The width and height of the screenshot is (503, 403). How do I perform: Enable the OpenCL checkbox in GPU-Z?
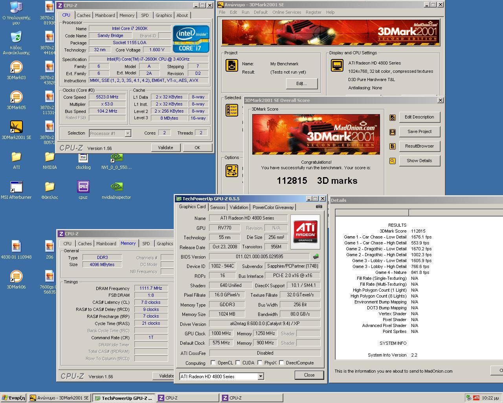coord(213,363)
